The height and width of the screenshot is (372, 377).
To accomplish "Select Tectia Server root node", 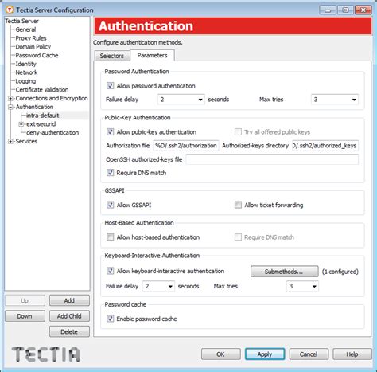I will click(x=22, y=21).
